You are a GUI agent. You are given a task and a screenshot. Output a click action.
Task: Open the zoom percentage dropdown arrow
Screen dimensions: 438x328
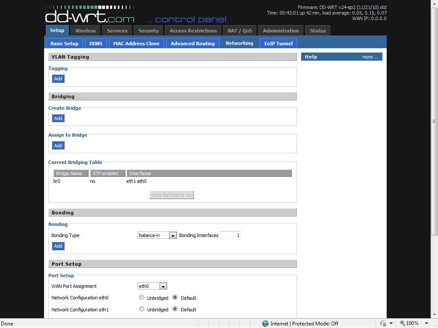click(x=427, y=323)
